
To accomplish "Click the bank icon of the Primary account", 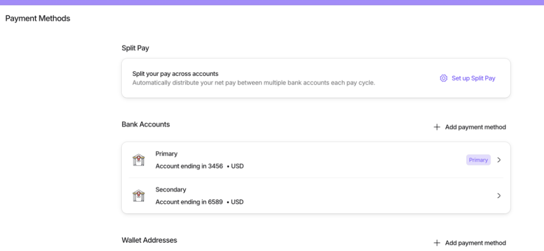I will (139, 160).
